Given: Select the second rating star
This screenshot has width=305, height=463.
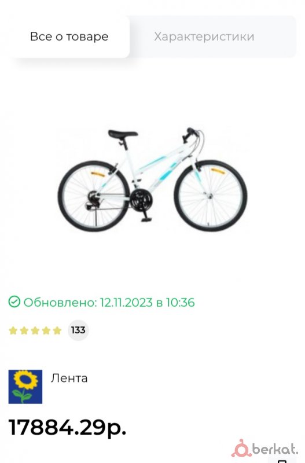Looking at the screenshot, I should (x=24, y=330).
